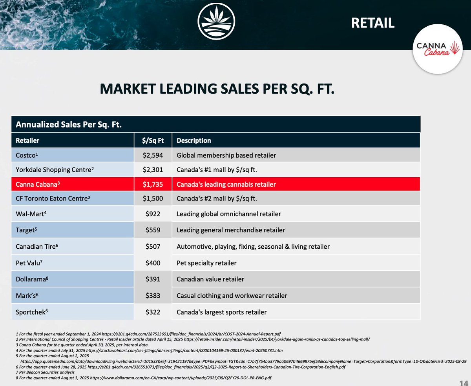
Task: Click the $2,594 value
Action: pos(153,155)
